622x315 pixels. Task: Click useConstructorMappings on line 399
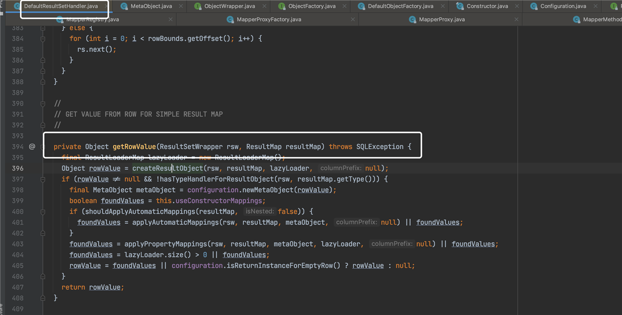coord(219,200)
